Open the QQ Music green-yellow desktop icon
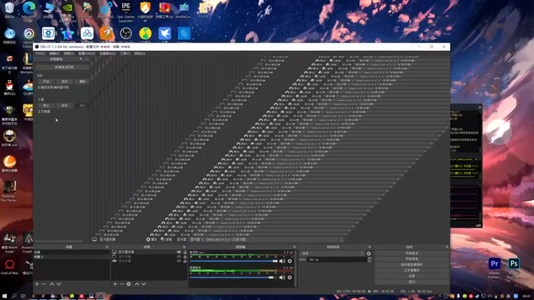 [145, 34]
